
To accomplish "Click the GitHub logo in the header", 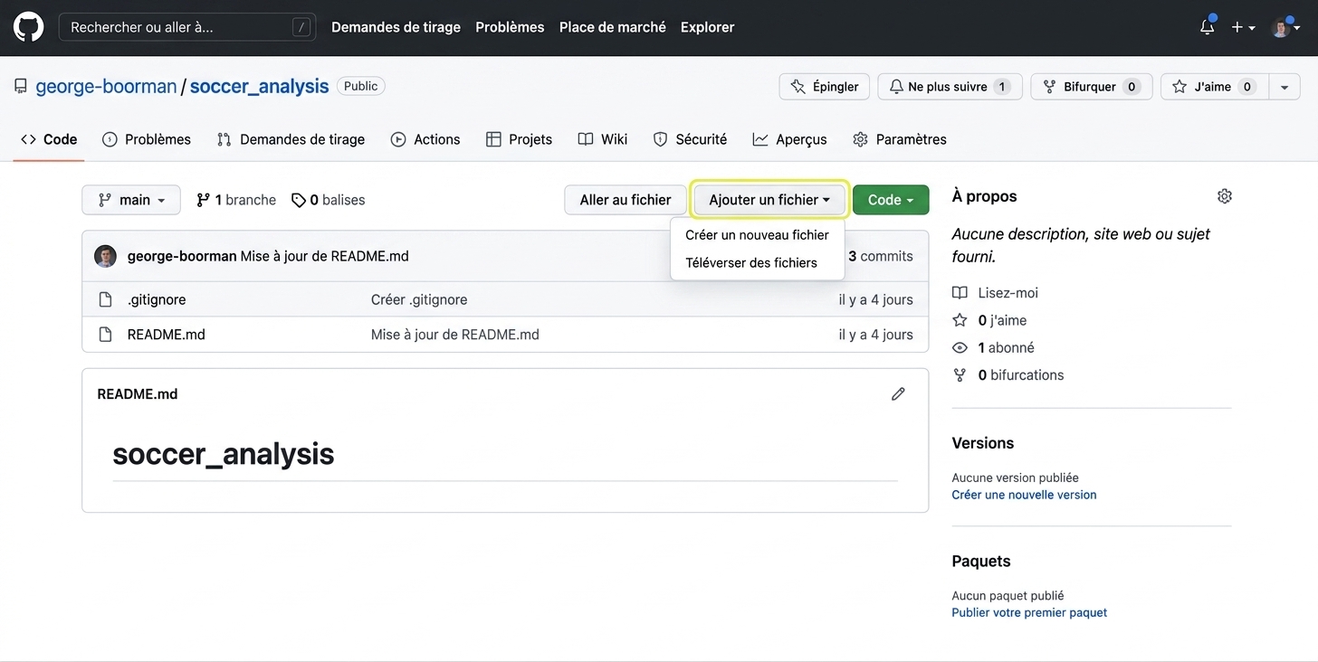I will point(28,27).
